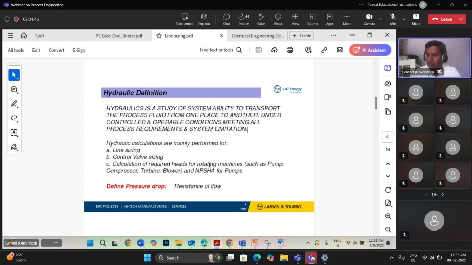Click the Share screen icon

pyautogui.click(x=416, y=19)
